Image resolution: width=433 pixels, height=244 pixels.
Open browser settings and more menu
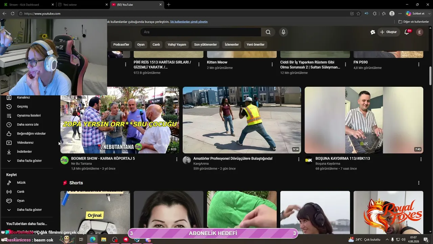[400, 14]
